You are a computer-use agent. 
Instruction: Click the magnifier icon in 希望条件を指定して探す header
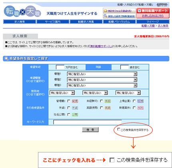point(6,59)
